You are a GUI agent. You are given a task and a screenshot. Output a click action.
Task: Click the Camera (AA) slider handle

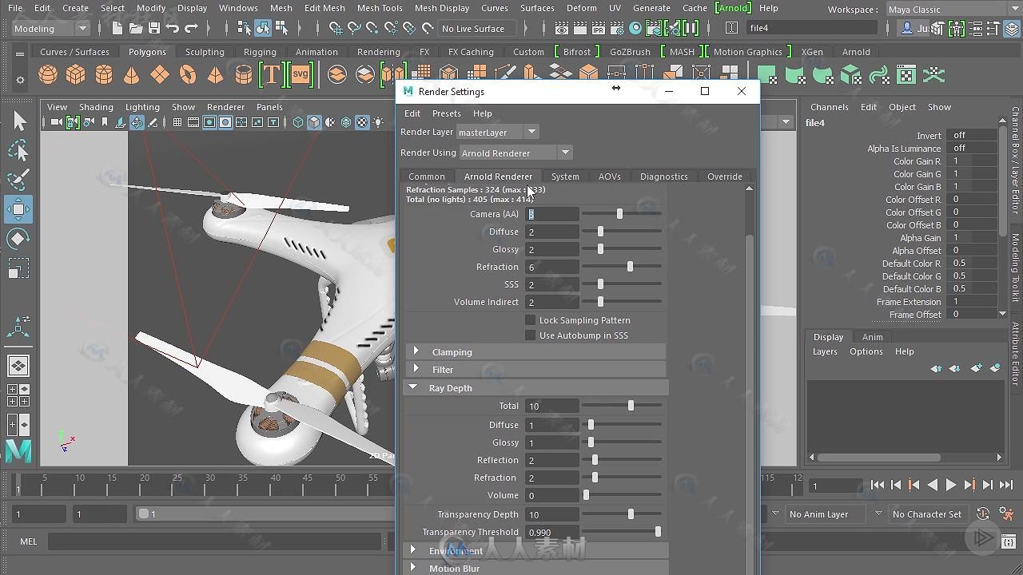click(619, 213)
